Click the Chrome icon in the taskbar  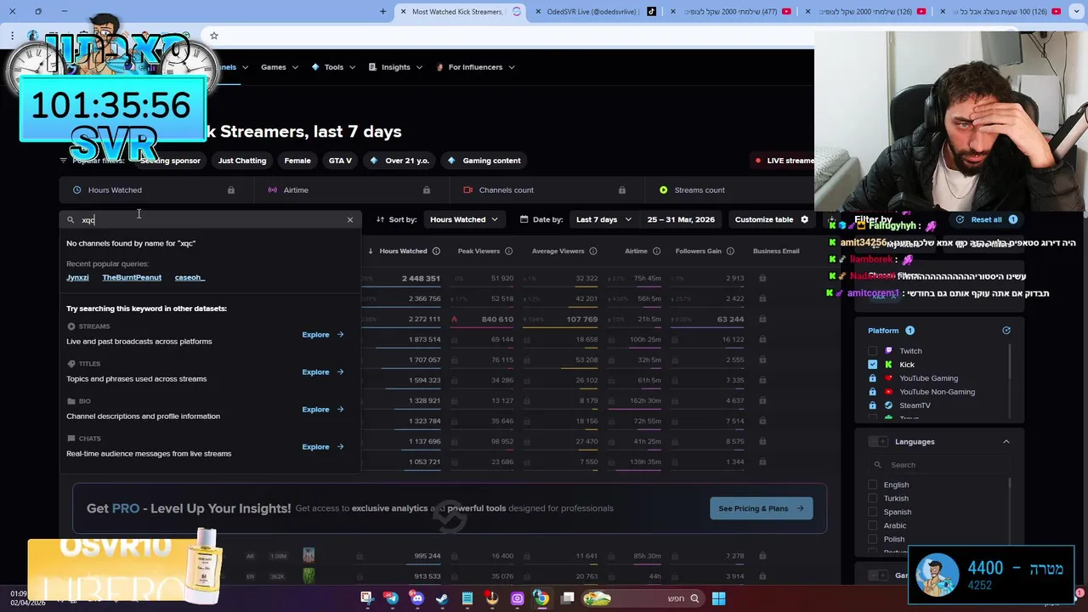(x=541, y=598)
